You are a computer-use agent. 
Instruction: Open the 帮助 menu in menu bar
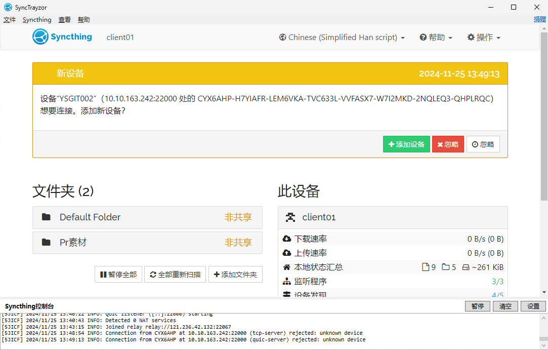coord(83,20)
